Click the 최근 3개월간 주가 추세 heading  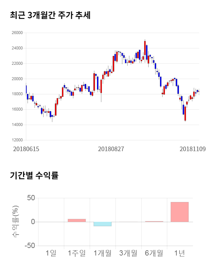click(x=50, y=15)
